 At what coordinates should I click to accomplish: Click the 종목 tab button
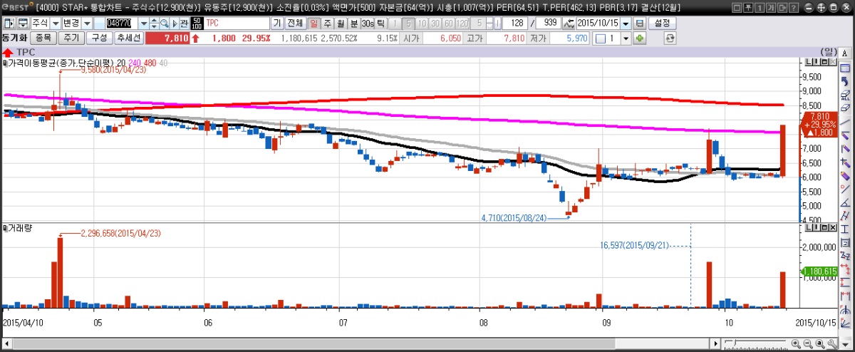point(43,38)
